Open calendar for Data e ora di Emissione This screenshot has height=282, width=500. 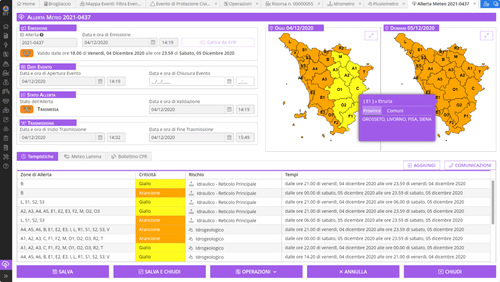tap(153, 42)
